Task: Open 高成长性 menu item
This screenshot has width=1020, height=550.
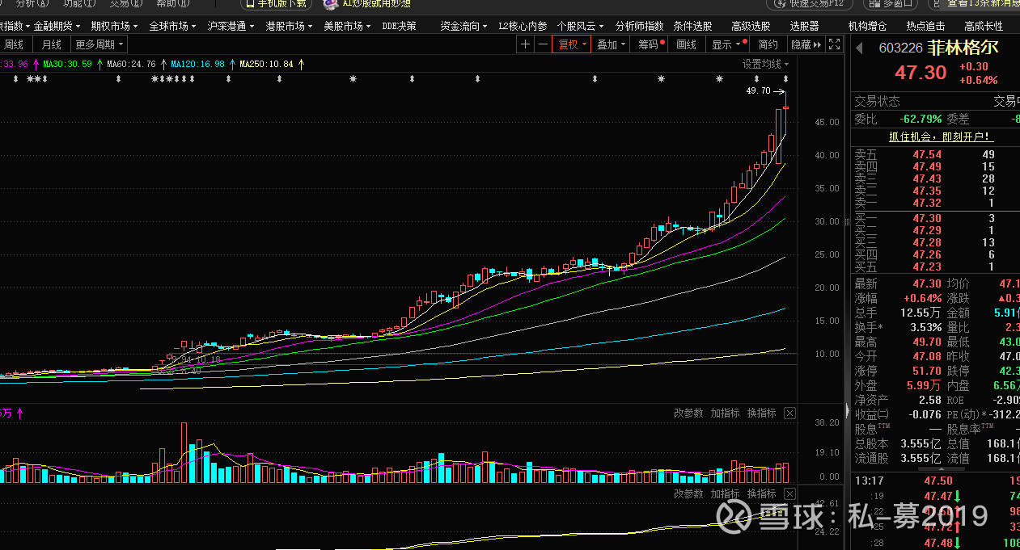Action: pyautogui.click(x=984, y=26)
